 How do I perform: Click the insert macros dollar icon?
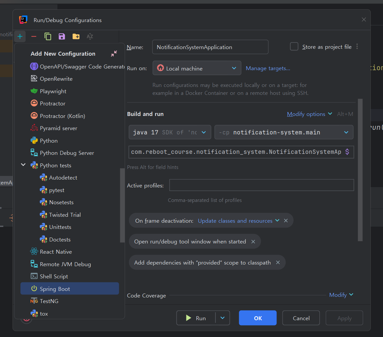[x=347, y=152]
